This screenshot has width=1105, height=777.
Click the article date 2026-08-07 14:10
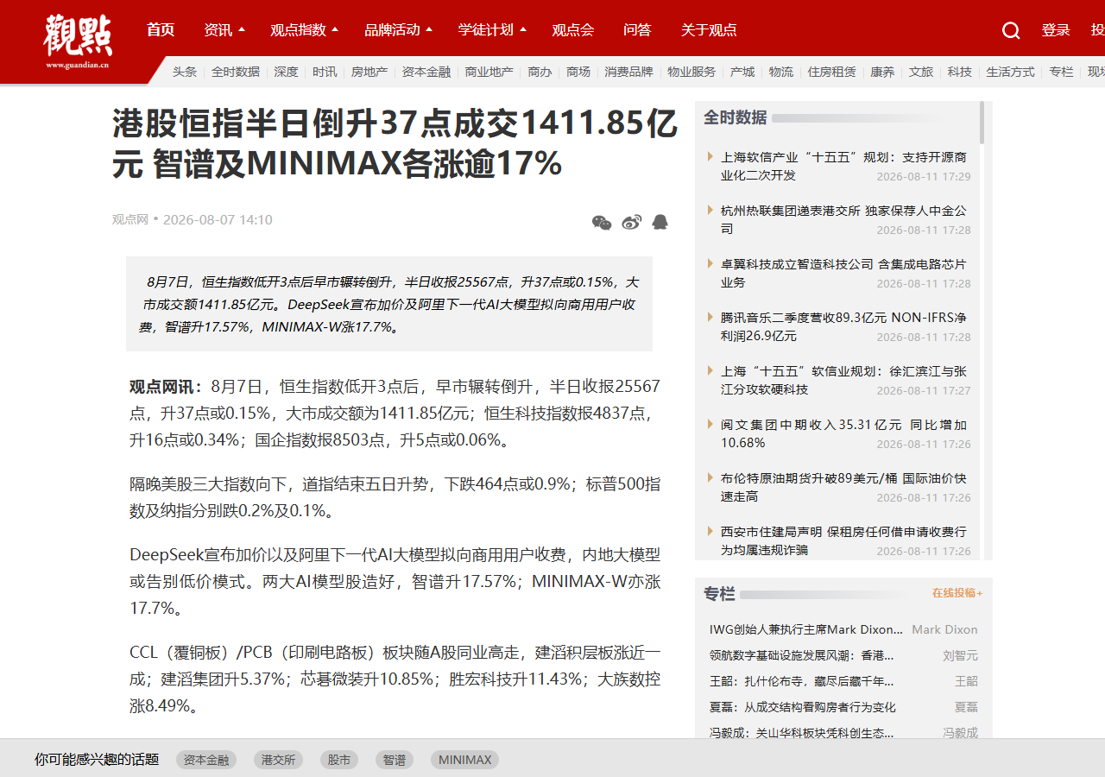(218, 219)
